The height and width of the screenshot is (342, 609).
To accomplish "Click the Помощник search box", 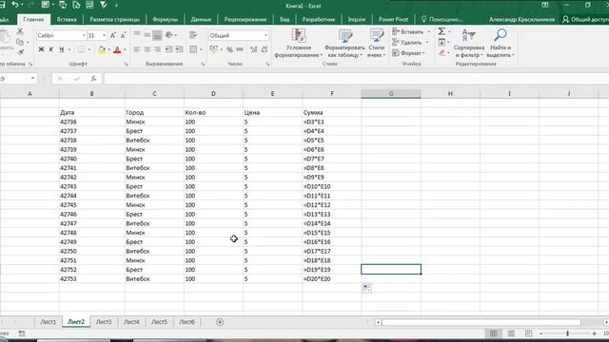I will pos(442,19).
